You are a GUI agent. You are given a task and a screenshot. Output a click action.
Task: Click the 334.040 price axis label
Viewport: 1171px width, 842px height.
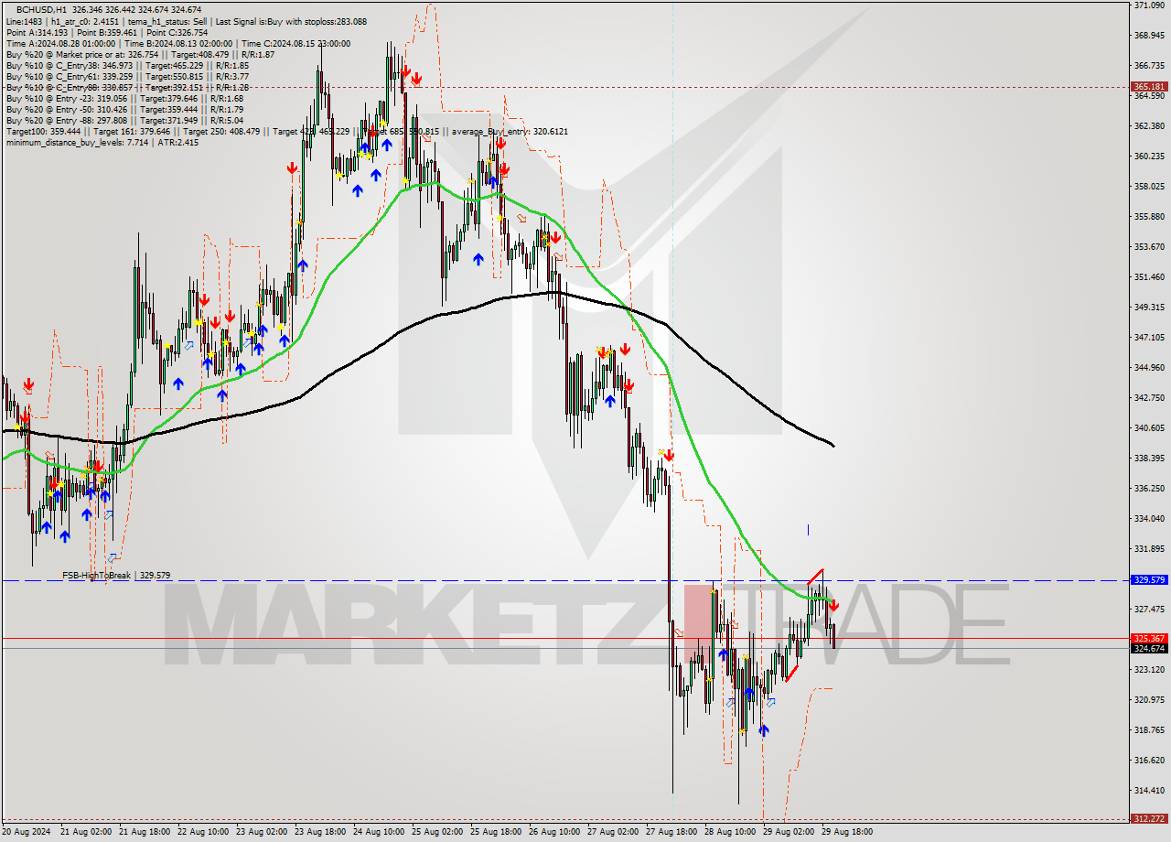point(1148,518)
